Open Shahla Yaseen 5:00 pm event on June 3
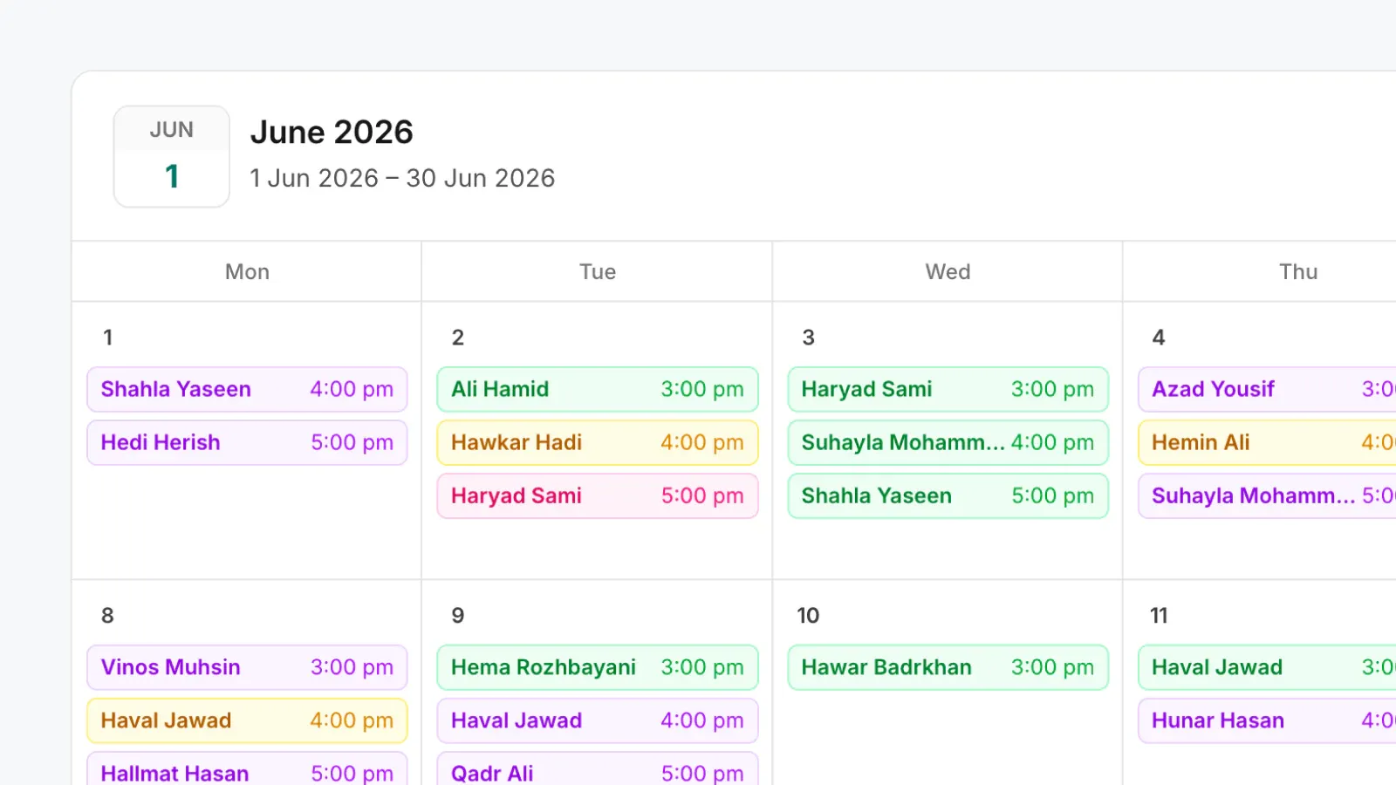 [x=948, y=495]
